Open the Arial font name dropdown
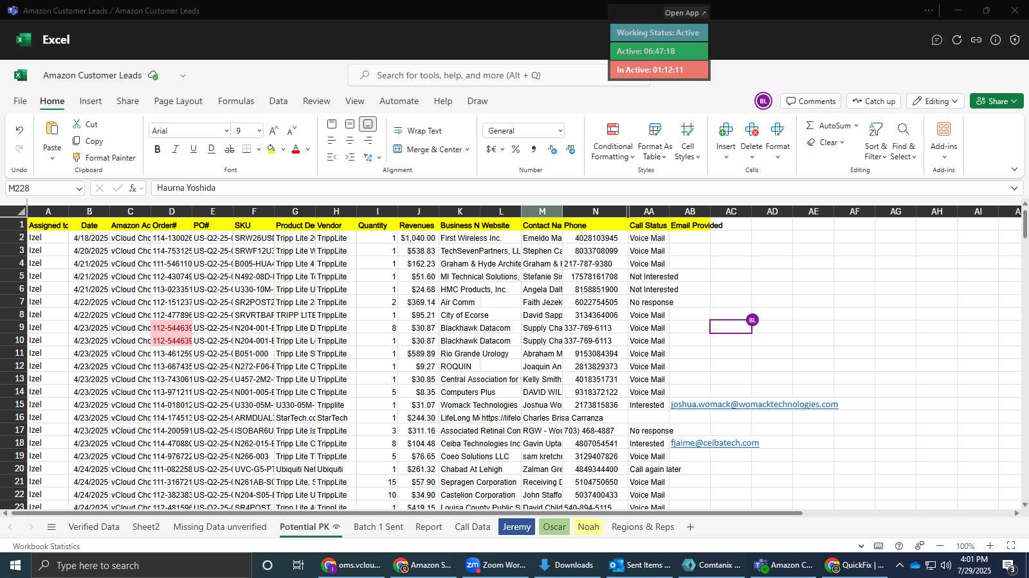 226,130
